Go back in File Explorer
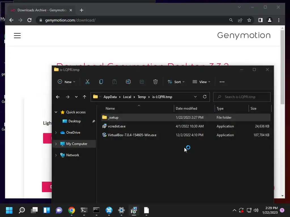The height and width of the screenshot is (217, 290). [x=58, y=97]
